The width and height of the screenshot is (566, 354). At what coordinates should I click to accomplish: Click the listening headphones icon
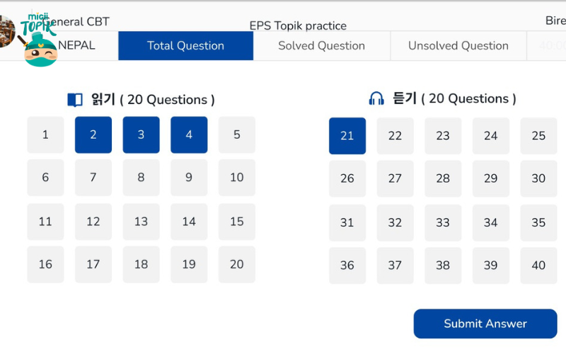click(376, 99)
